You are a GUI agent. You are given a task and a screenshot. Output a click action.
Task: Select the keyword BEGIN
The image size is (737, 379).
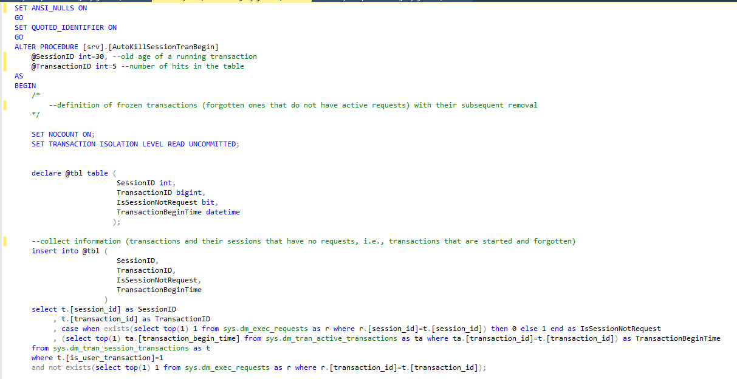coord(24,85)
